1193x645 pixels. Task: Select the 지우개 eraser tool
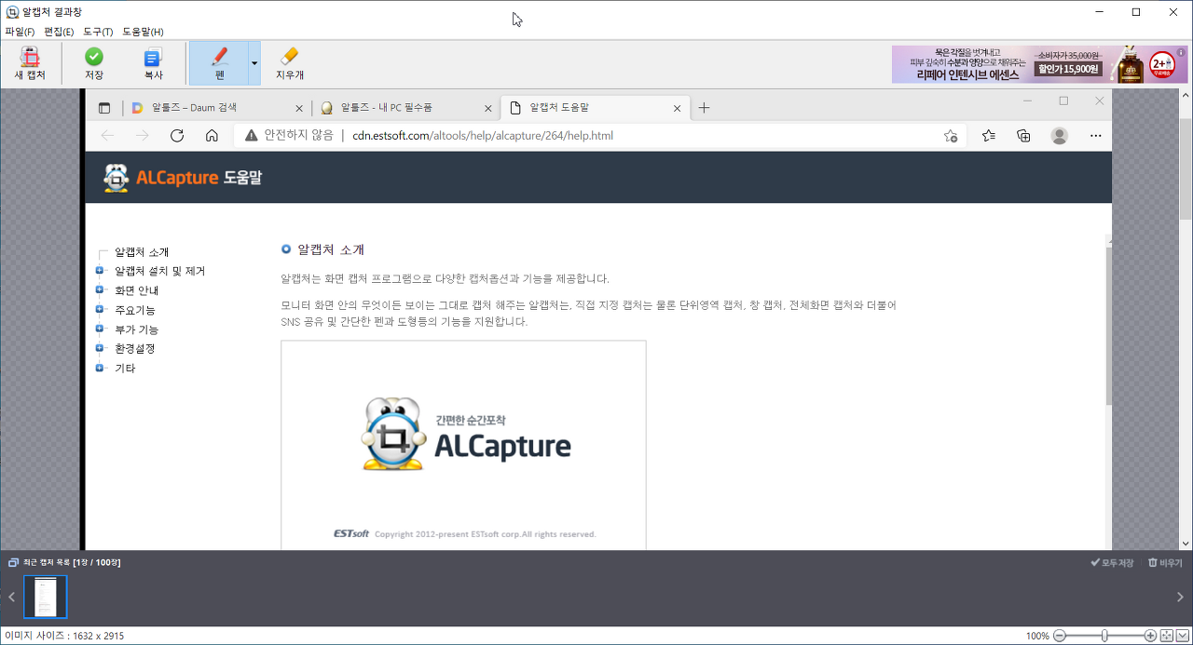(x=290, y=63)
